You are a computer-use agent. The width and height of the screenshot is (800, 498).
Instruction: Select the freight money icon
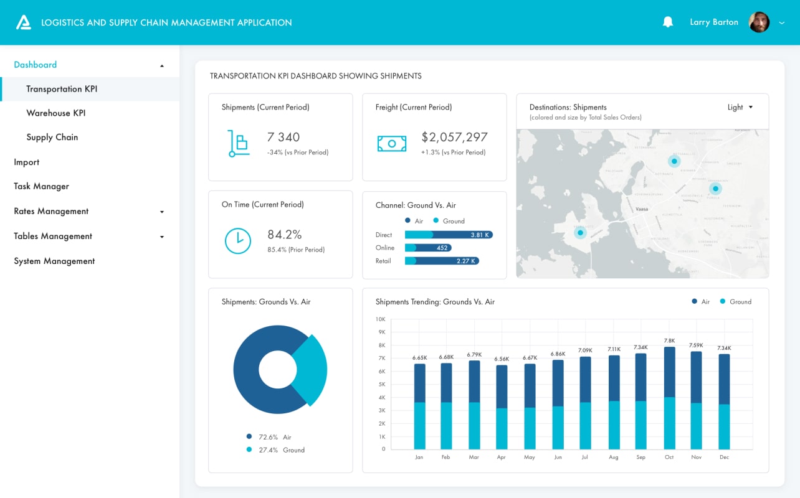pos(391,143)
